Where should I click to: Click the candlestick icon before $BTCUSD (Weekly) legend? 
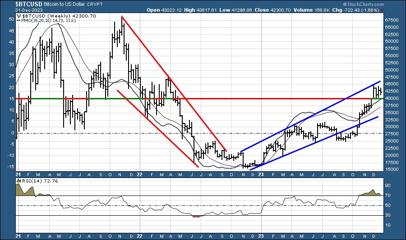(x=18, y=15)
